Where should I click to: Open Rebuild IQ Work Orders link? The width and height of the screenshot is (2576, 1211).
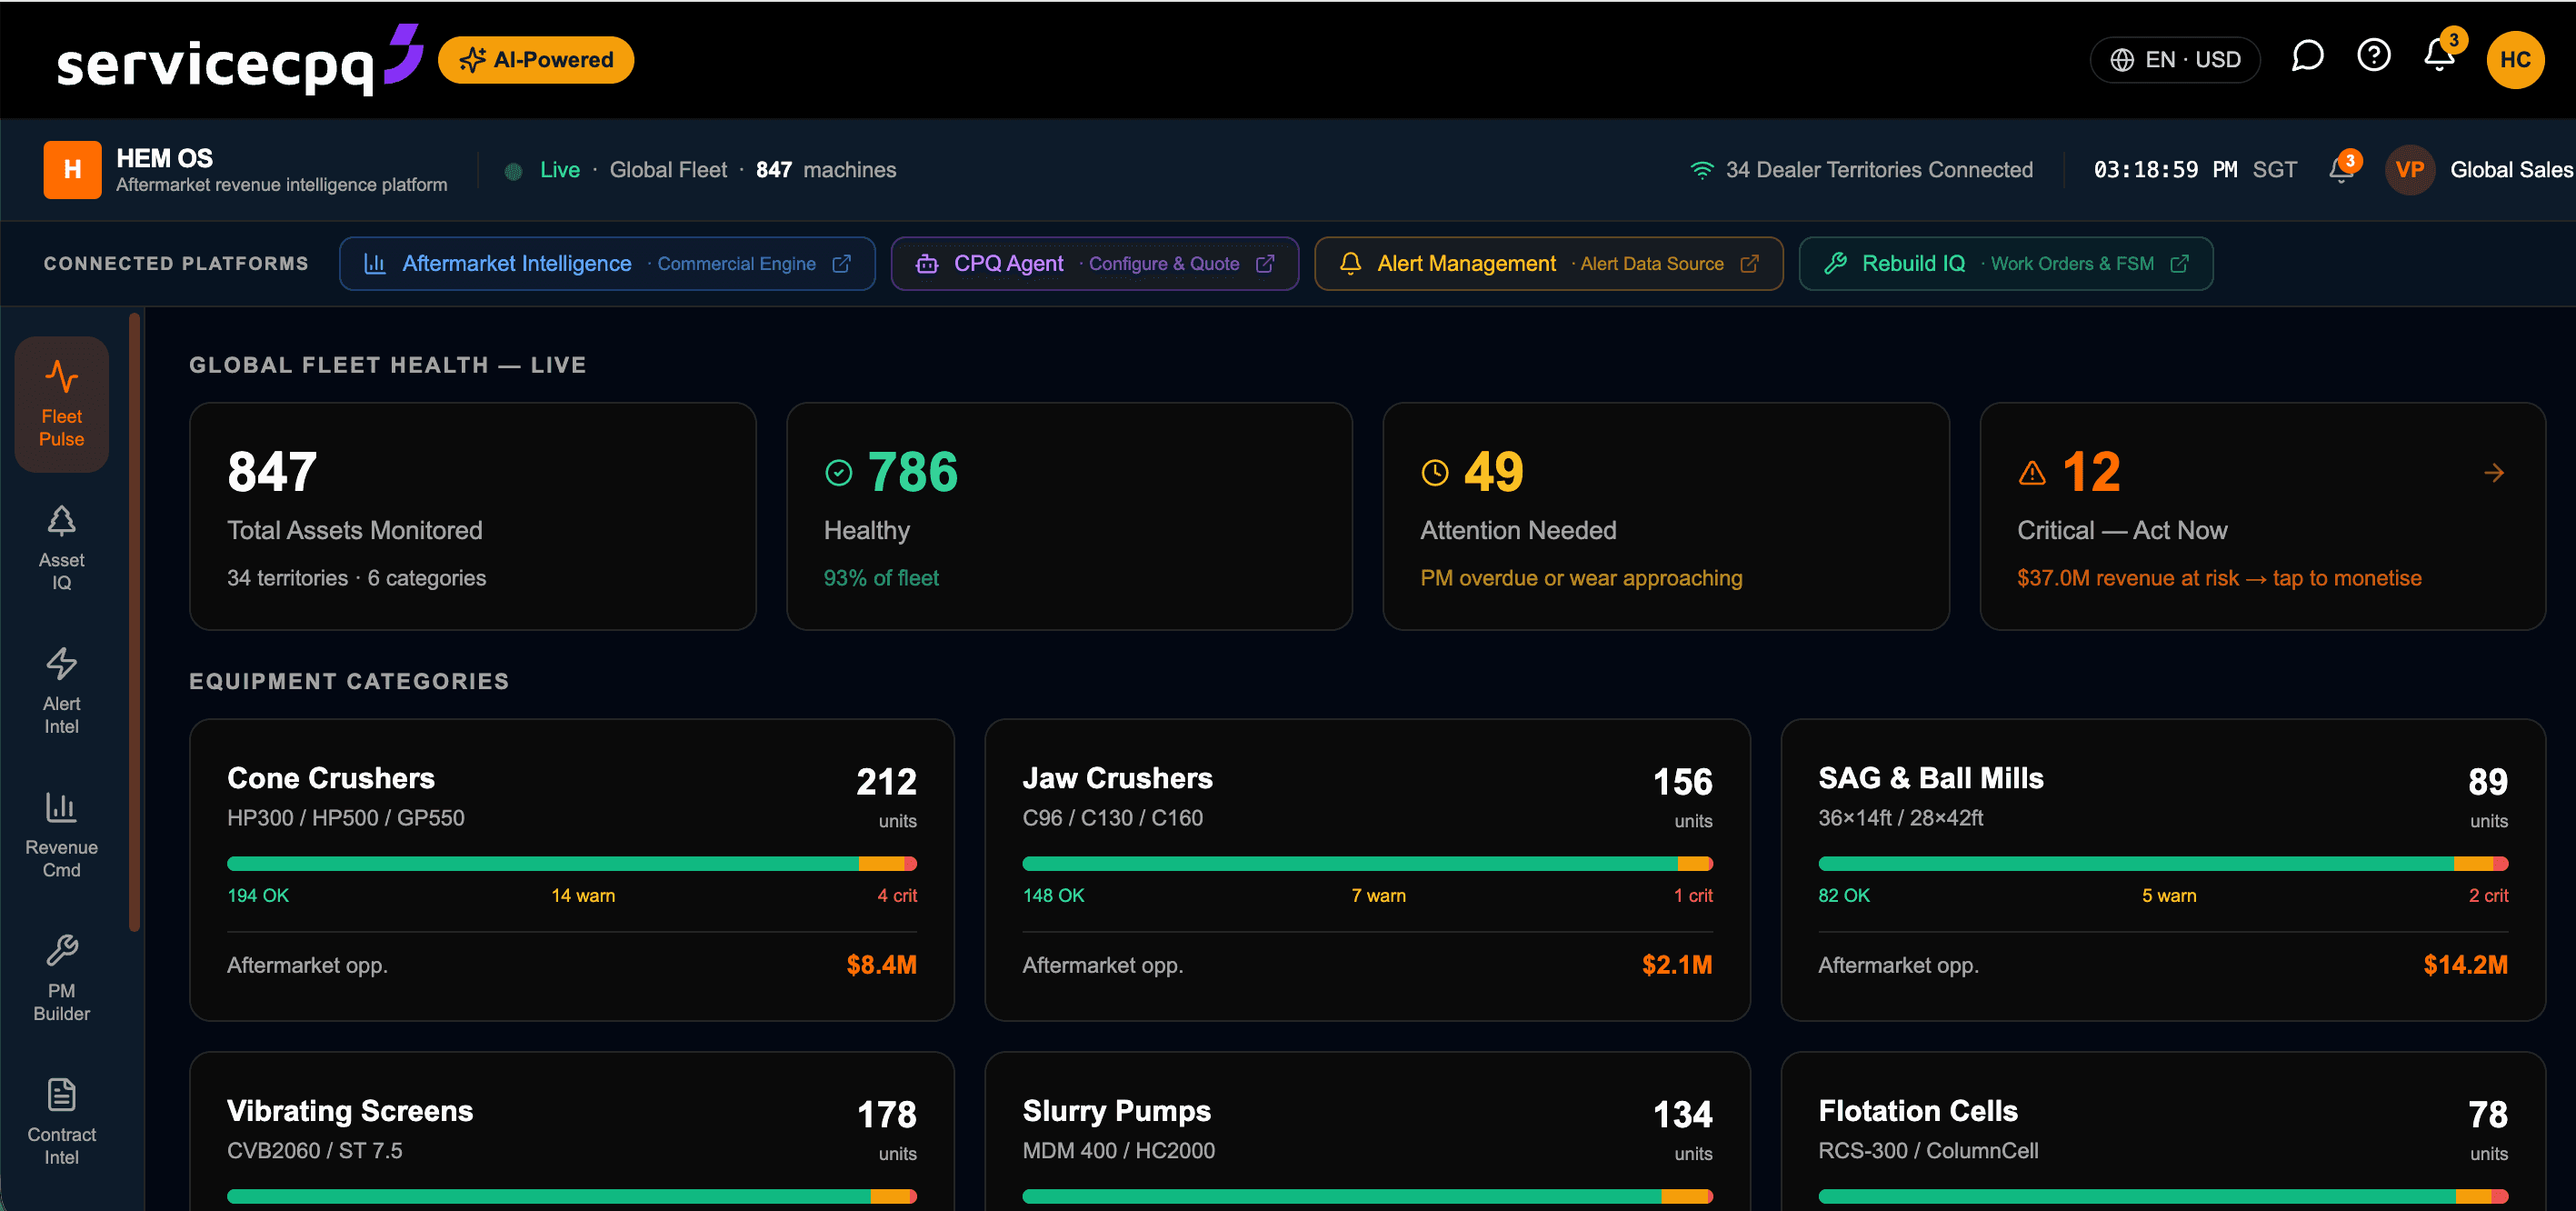[x=2005, y=263]
